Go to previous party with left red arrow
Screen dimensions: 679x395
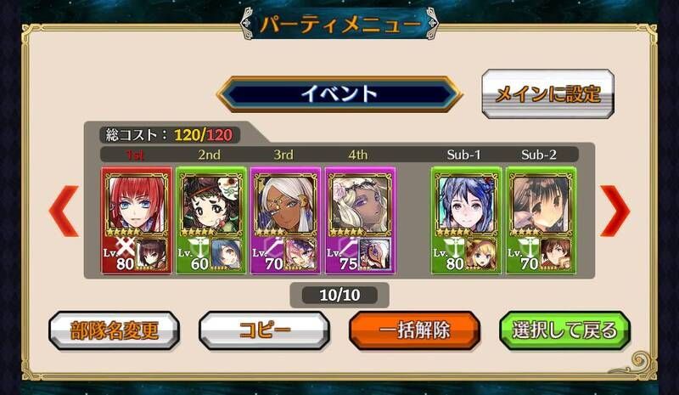point(65,212)
